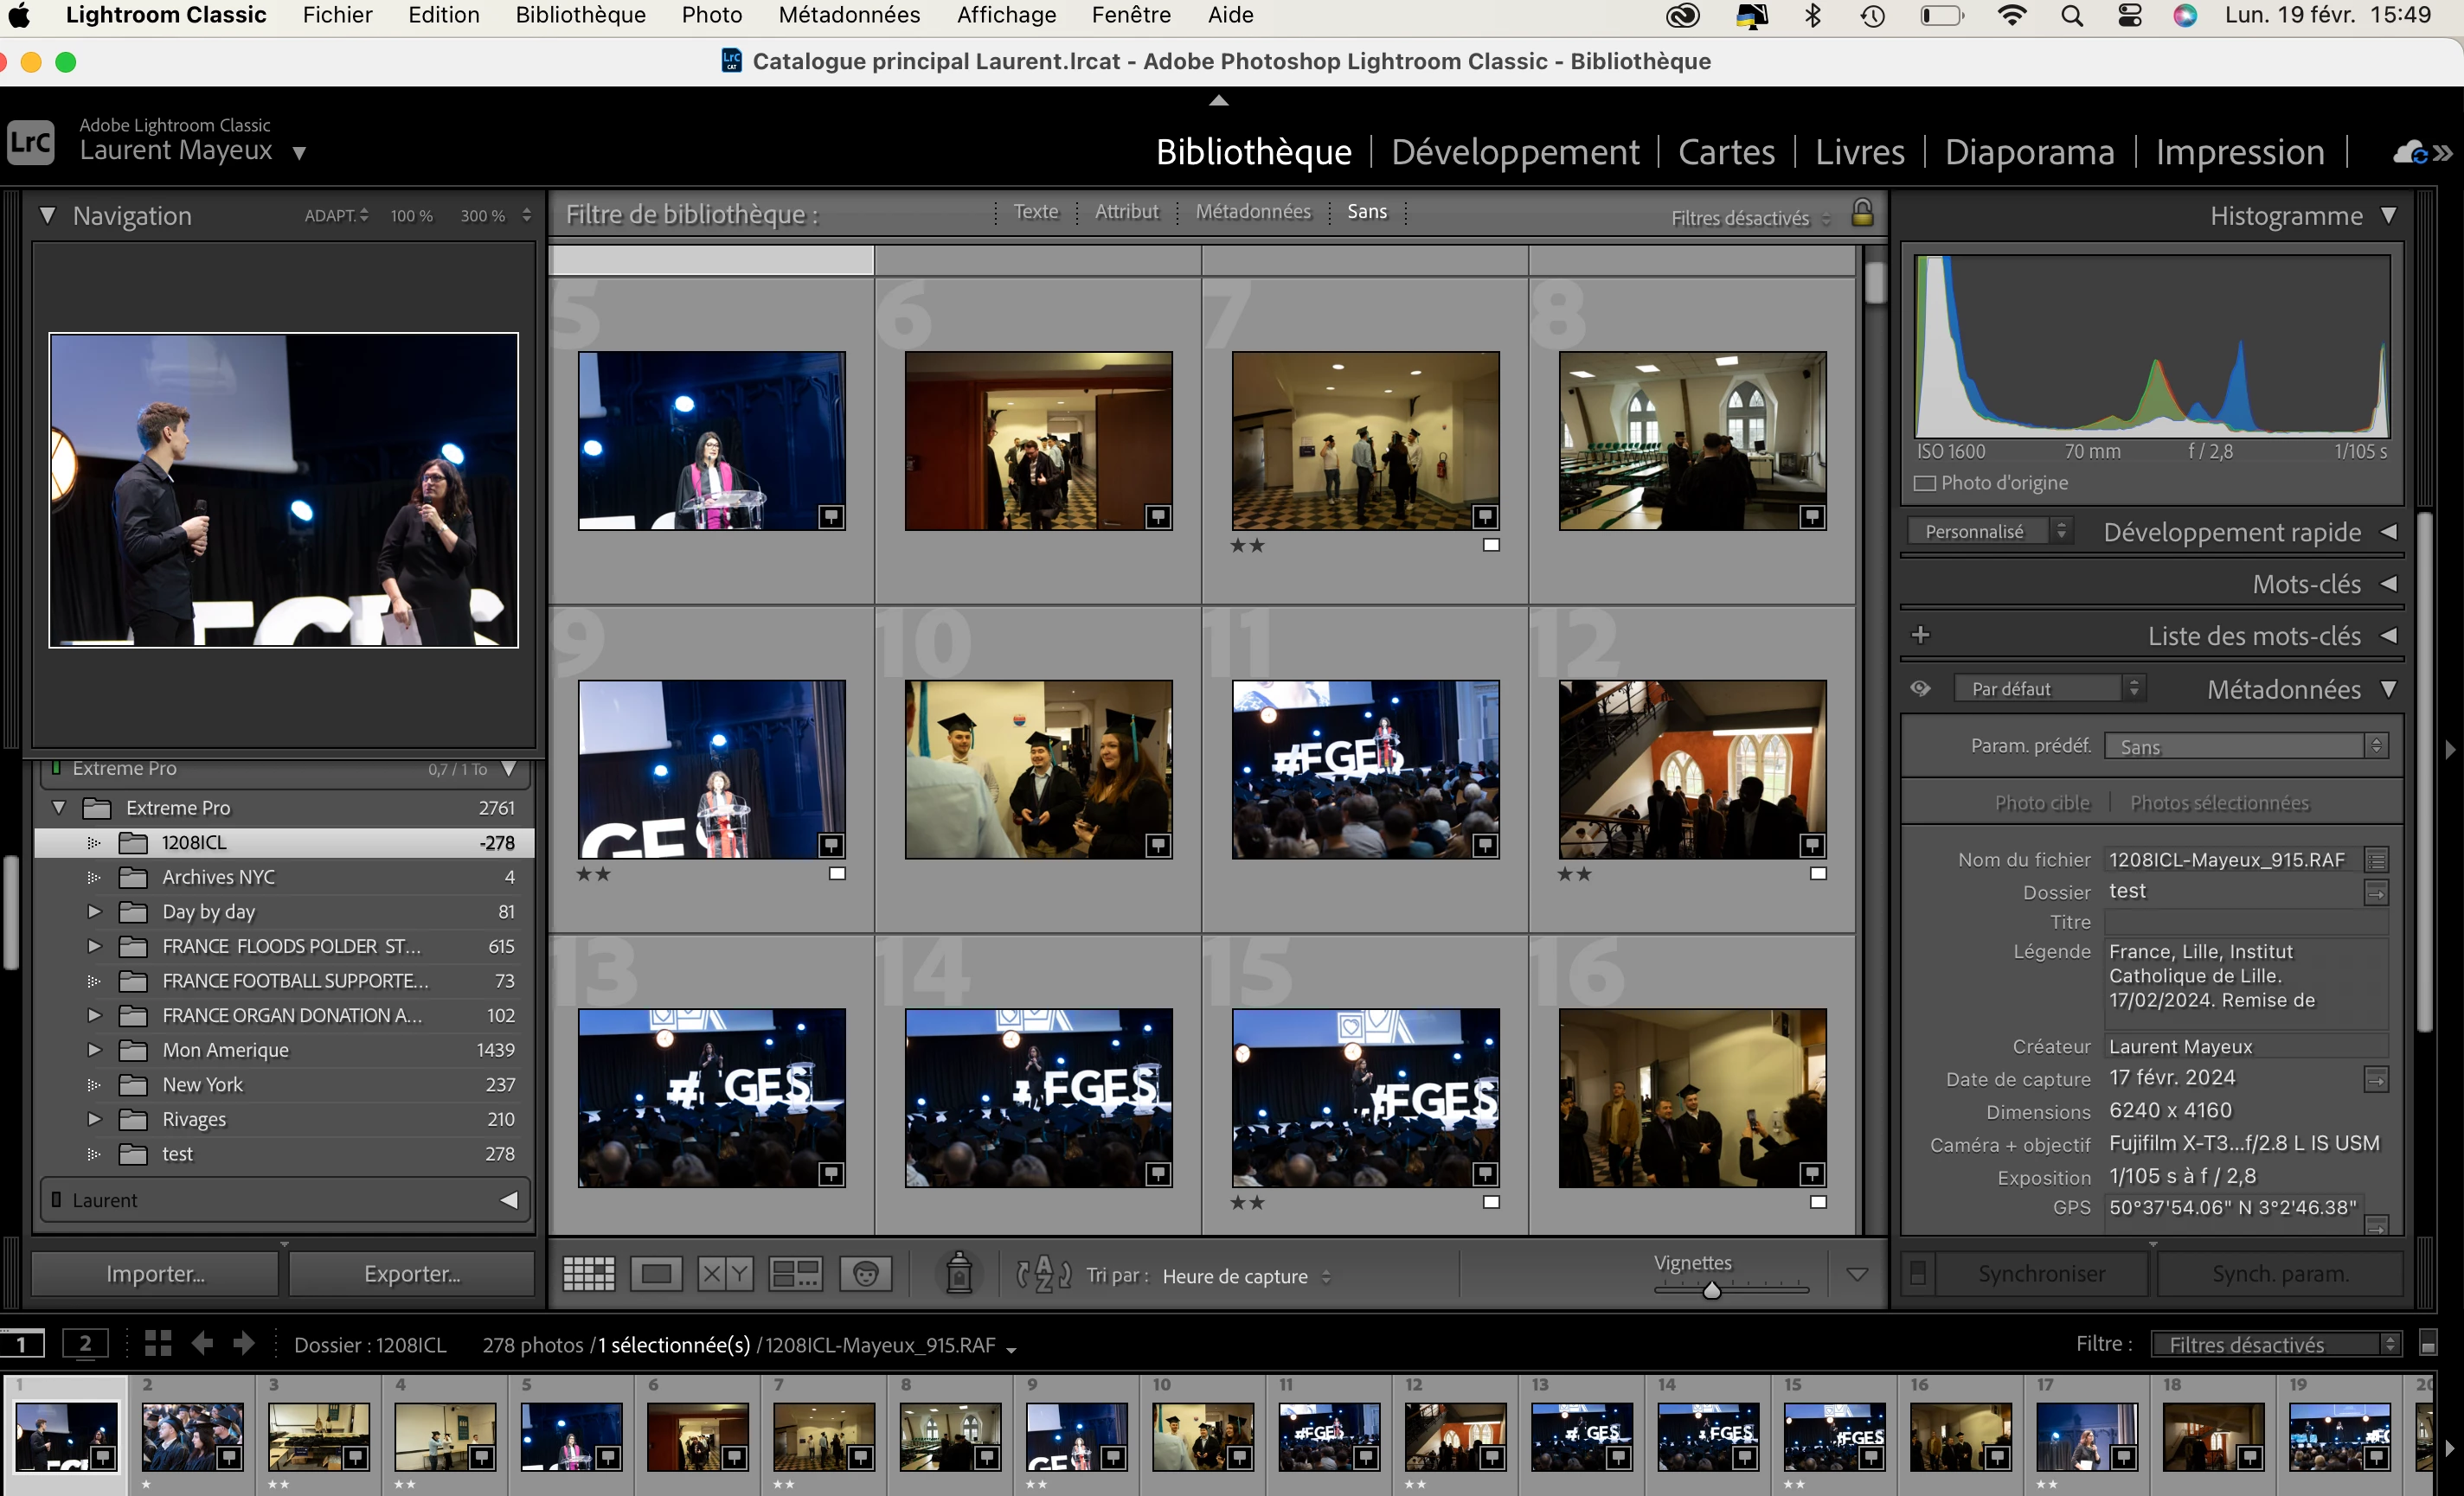Enable the Photo d'origine checkbox
The height and width of the screenshot is (1496, 2464).
coord(1924,483)
